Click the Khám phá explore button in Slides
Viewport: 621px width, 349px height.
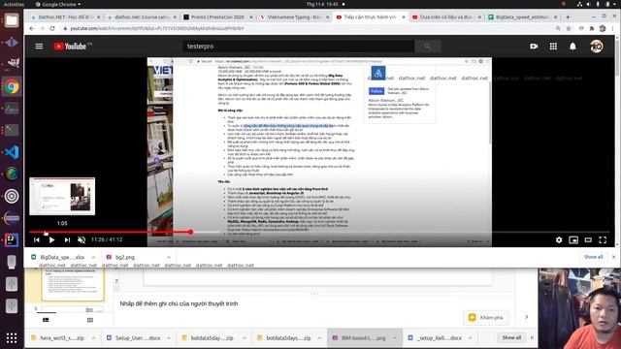tap(486, 317)
